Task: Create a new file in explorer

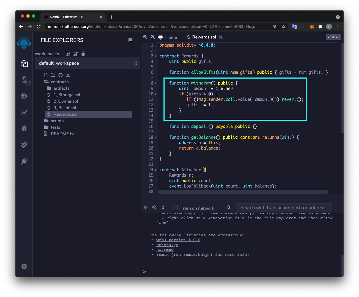Action: tap(46, 75)
